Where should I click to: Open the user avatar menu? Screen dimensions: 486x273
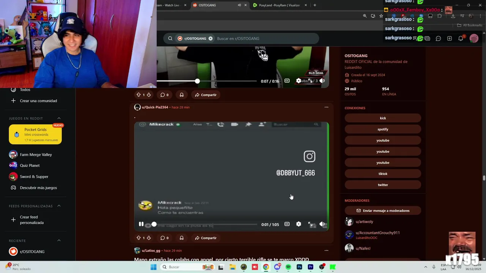click(x=474, y=38)
